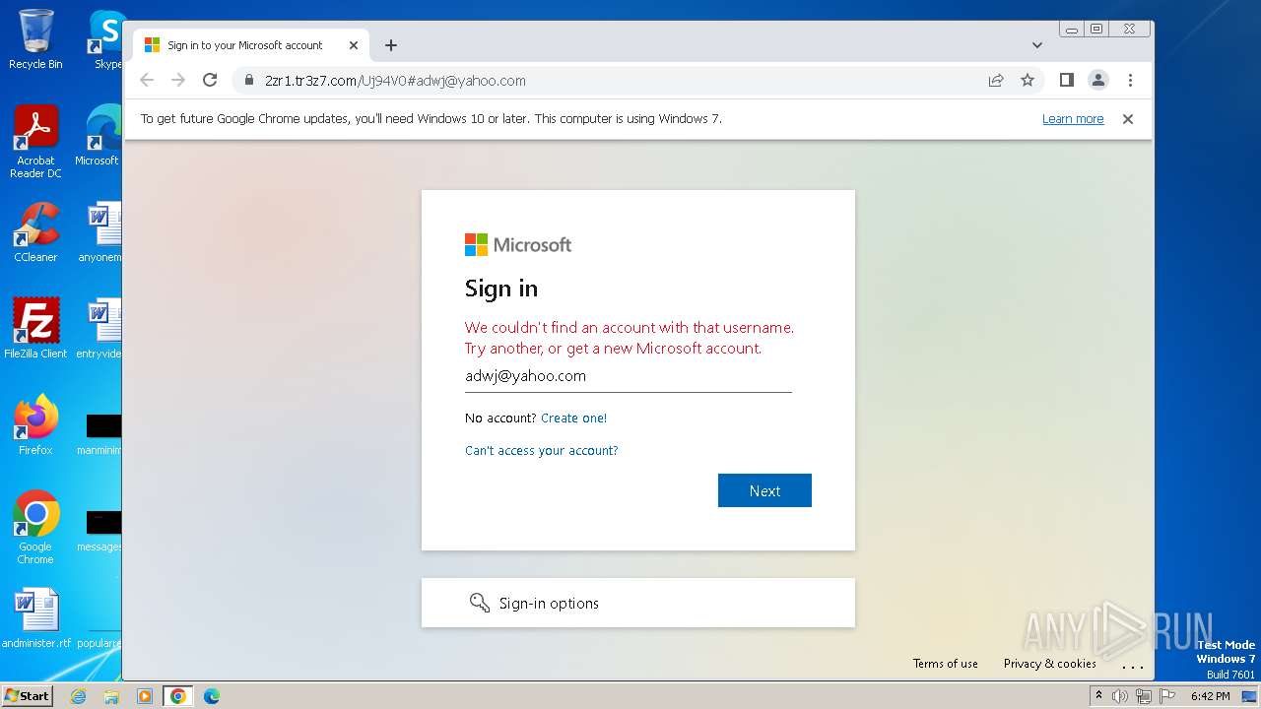The height and width of the screenshot is (709, 1261).
Task: Open Sign-in options
Action: tap(638, 603)
